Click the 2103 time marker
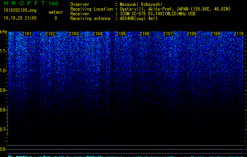This screenshot has height=157, width=247. (x=74, y=34)
